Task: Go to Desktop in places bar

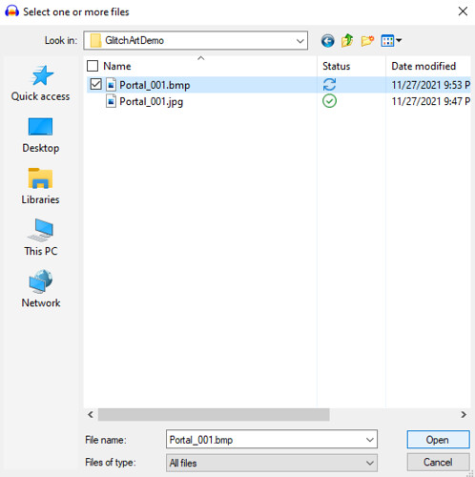Action: [40, 135]
